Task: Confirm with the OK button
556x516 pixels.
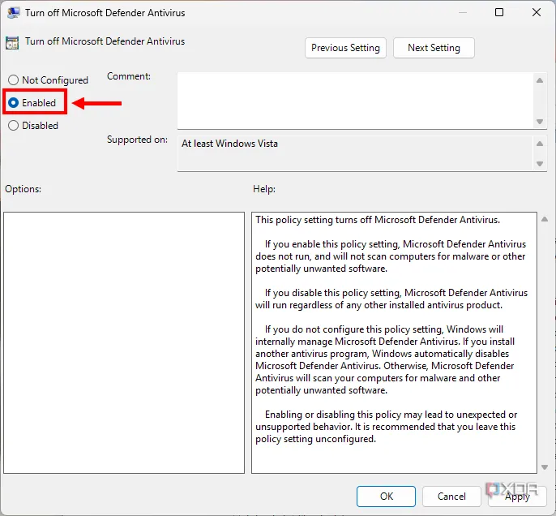Action: click(x=386, y=497)
